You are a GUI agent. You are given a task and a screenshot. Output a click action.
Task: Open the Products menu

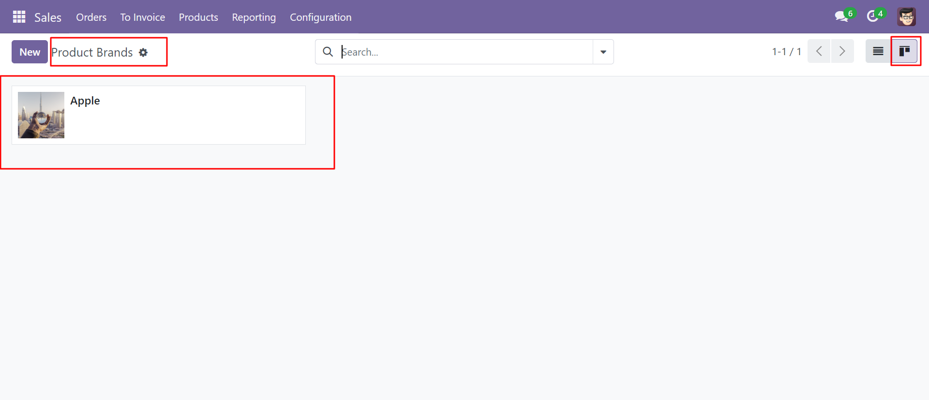point(198,17)
